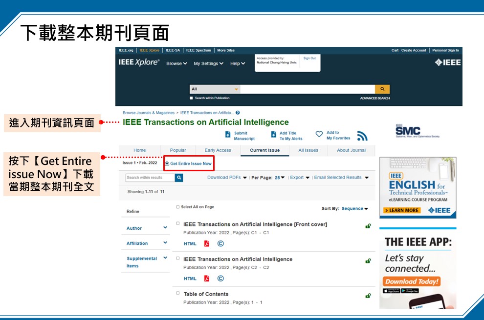484x320 pixels.
Task: Switch to the Popular tab
Action: click(x=178, y=150)
